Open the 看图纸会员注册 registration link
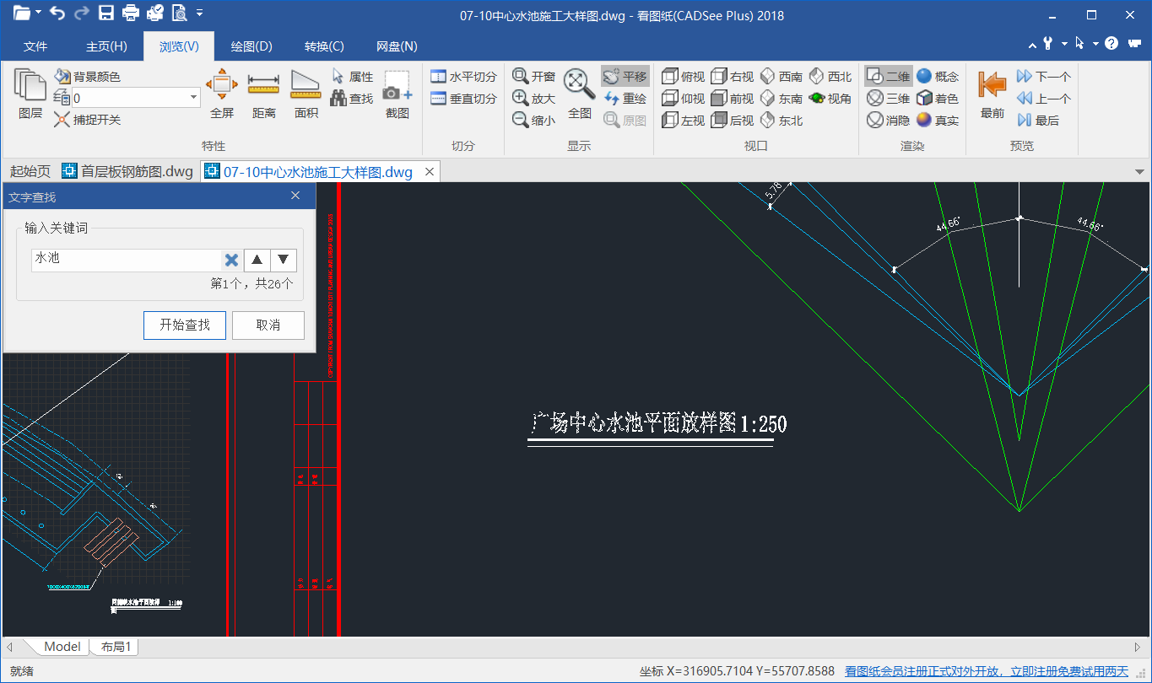This screenshot has height=683, width=1152. point(986,671)
